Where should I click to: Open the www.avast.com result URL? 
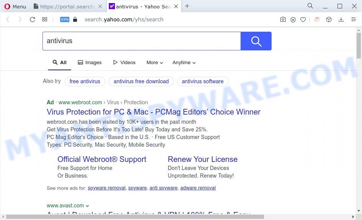[65, 205]
